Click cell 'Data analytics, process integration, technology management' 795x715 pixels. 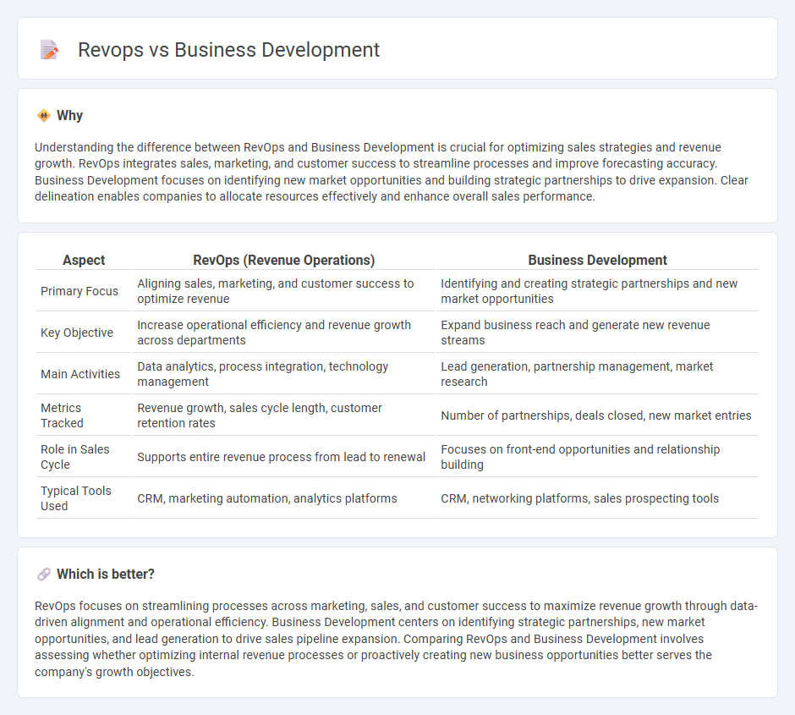(284, 374)
